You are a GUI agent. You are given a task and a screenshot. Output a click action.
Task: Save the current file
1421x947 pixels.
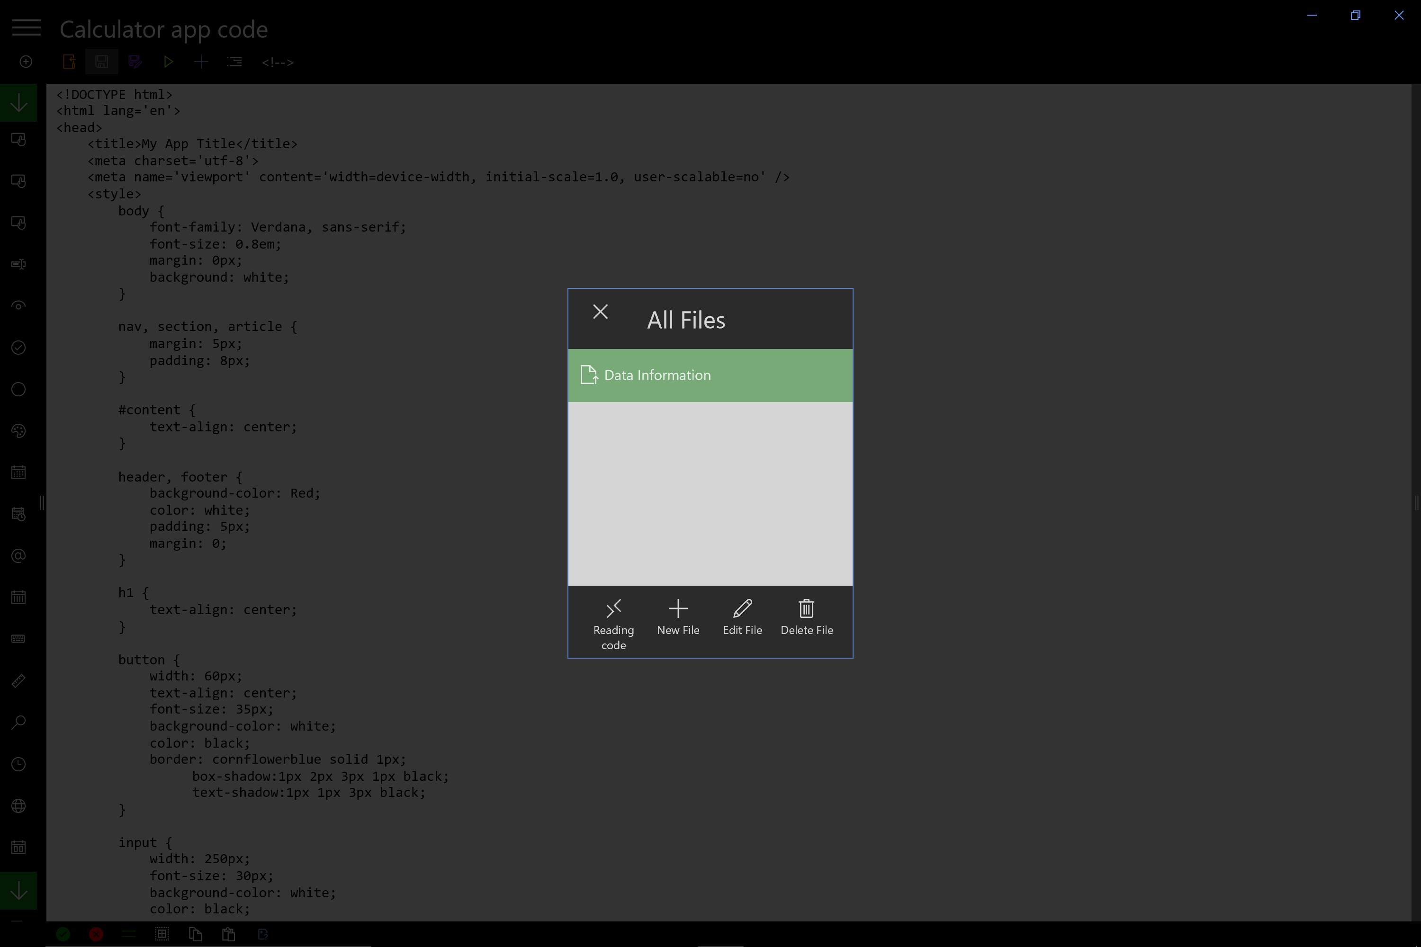[x=101, y=61]
